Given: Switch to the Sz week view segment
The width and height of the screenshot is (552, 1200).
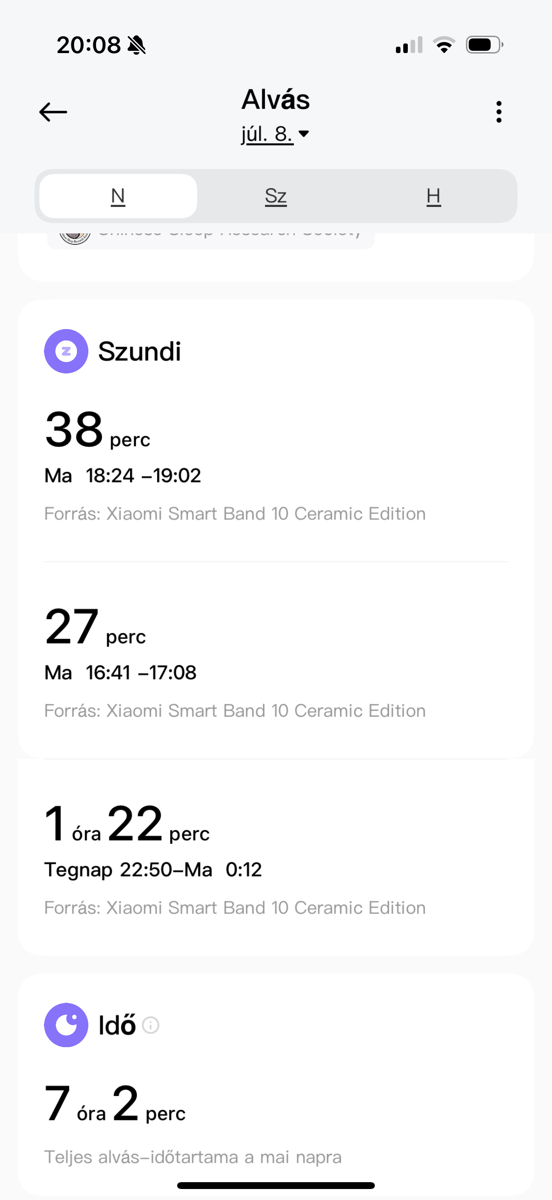Looking at the screenshot, I should click(x=276, y=196).
